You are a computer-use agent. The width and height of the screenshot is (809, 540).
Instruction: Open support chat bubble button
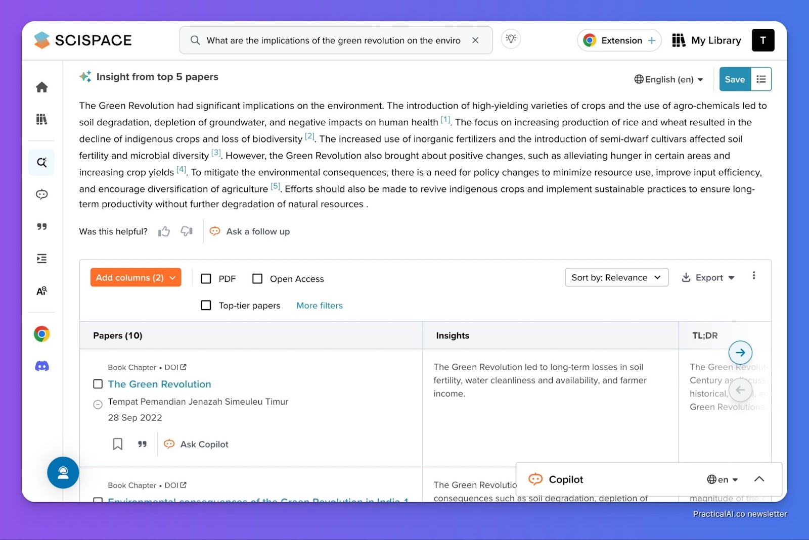pyautogui.click(x=63, y=473)
